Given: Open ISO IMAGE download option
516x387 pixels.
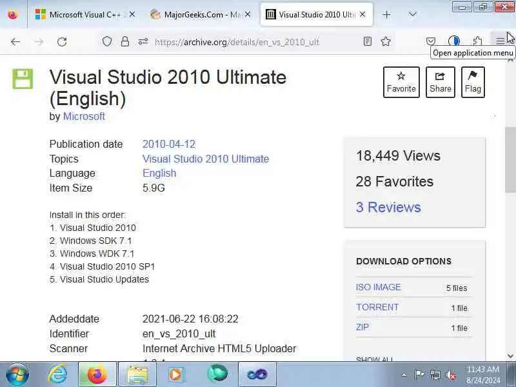Looking at the screenshot, I should (379, 287).
